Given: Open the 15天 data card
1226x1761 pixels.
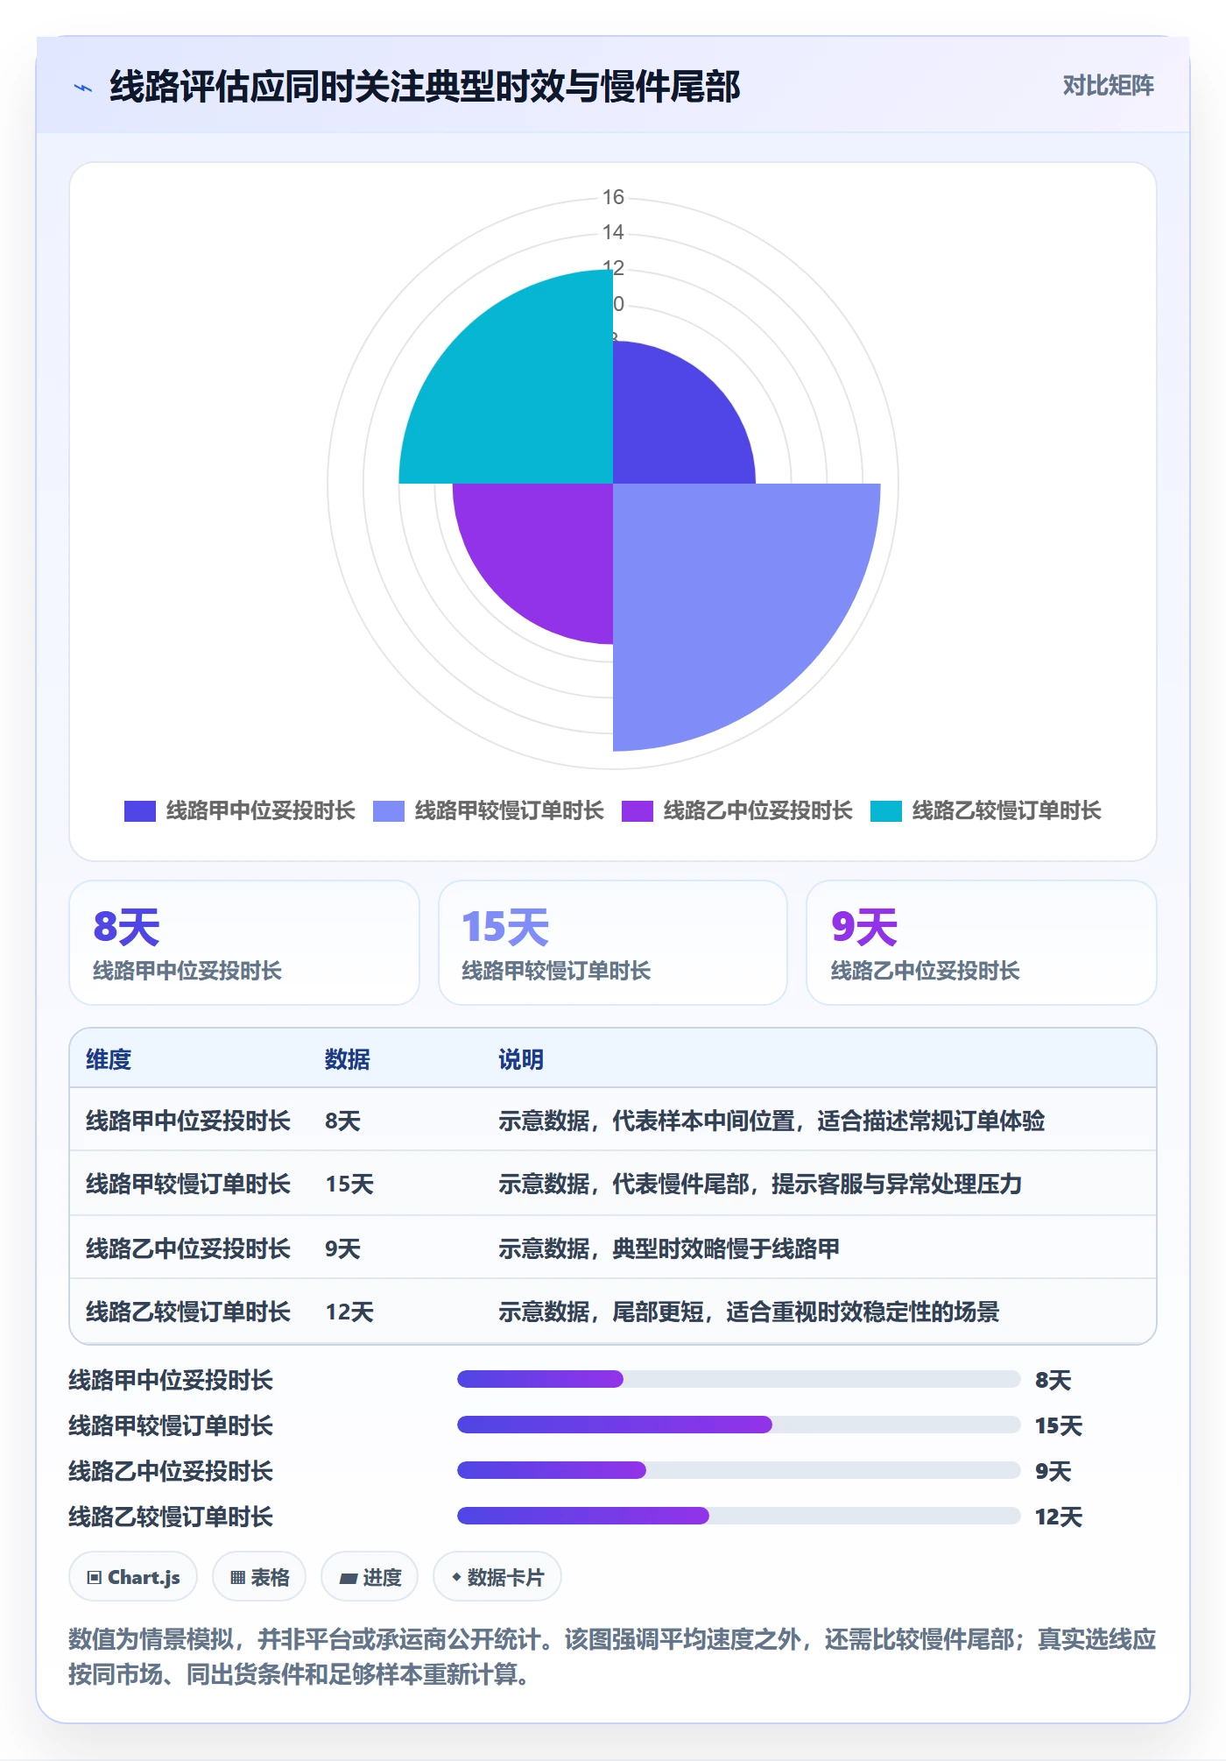Looking at the screenshot, I should tap(613, 943).
